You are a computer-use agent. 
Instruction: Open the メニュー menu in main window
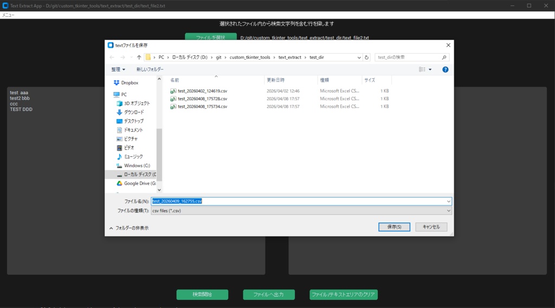(8, 15)
